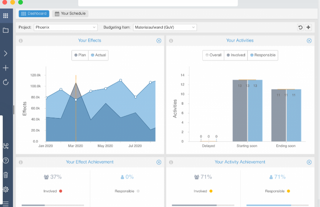The image size is (320, 207).
Task: Show info for Your Effect Achievement panel
Action: pyautogui.click(x=20, y=162)
